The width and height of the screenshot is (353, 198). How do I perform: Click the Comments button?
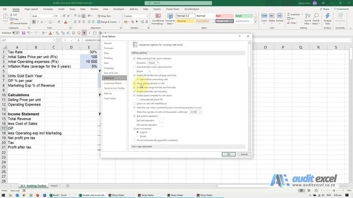tap(341, 9)
